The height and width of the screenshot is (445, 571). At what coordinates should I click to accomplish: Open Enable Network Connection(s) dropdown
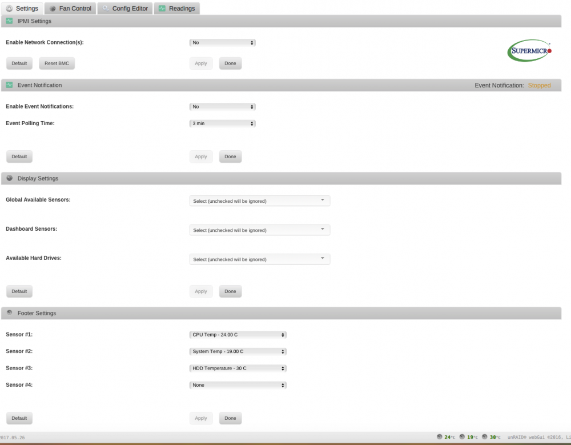pos(223,43)
